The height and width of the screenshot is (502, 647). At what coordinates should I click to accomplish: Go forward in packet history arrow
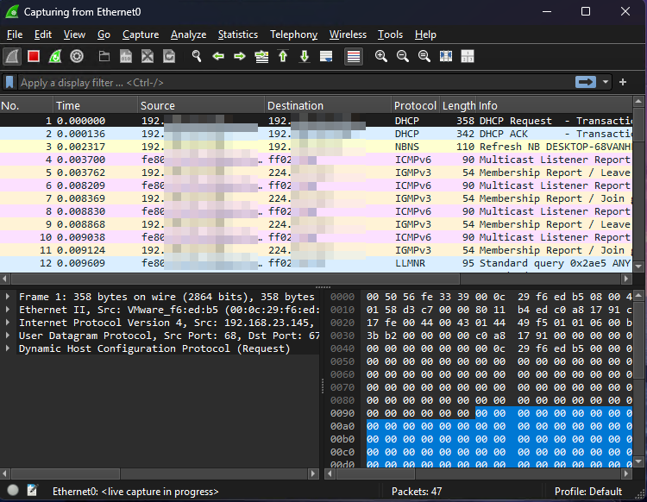[240, 56]
